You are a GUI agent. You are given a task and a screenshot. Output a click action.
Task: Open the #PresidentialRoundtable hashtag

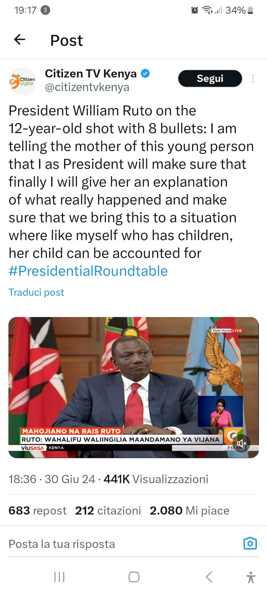(x=88, y=271)
